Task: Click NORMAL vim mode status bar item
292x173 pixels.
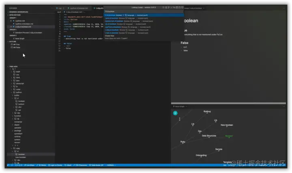Action: [111, 165]
